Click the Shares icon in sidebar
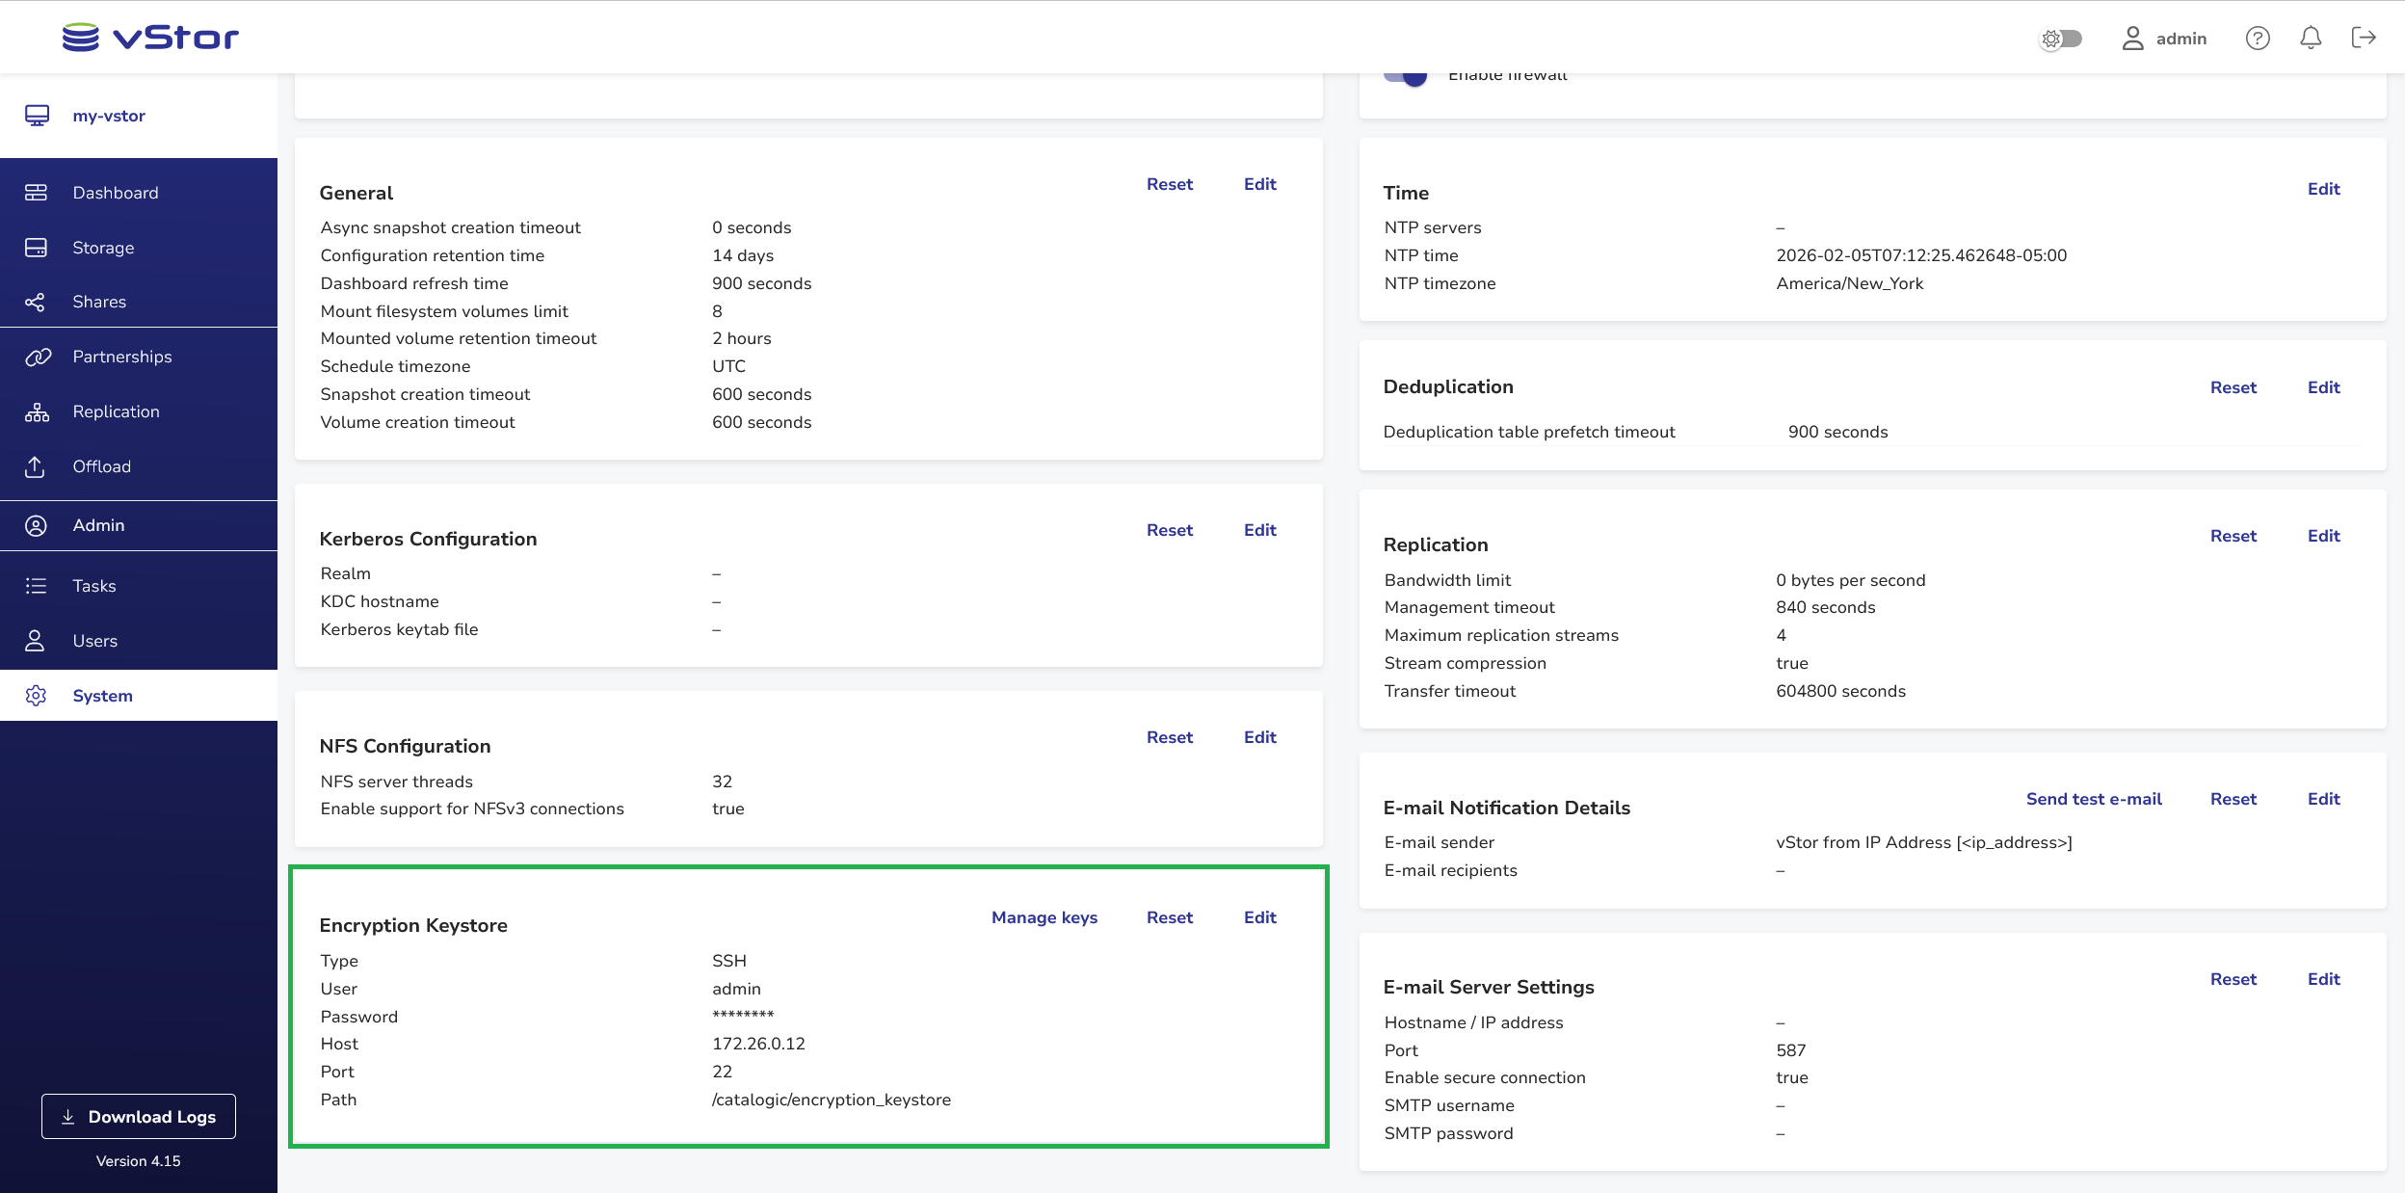The width and height of the screenshot is (2405, 1193). click(x=36, y=302)
